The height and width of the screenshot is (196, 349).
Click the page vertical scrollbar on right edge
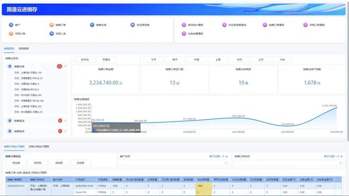[x=348, y=71]
